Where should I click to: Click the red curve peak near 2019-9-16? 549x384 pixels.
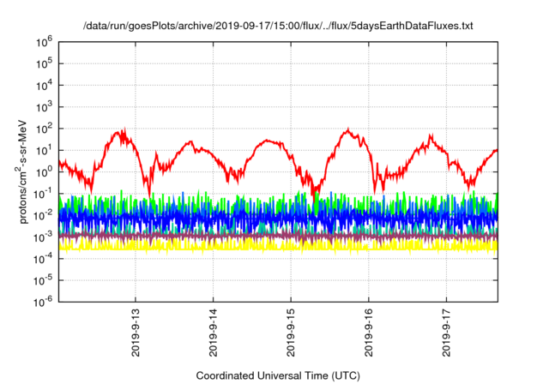[347, 130]
